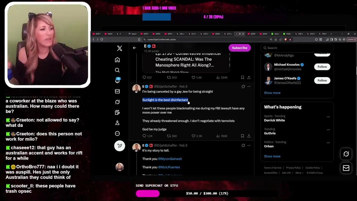
Task: Click the compose Post feather button
Action: (x=120, y=146)
